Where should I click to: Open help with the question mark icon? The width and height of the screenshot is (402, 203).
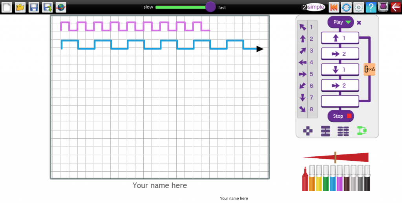371,7
